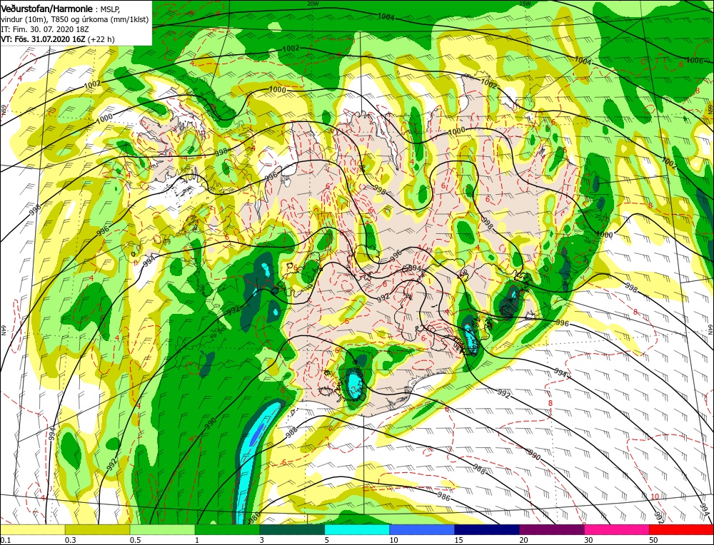Click the 'VT: Fös. 31.07.2020 16Z' valid time
This screenshot has height=545, width=714.
[x=44, y=39]
